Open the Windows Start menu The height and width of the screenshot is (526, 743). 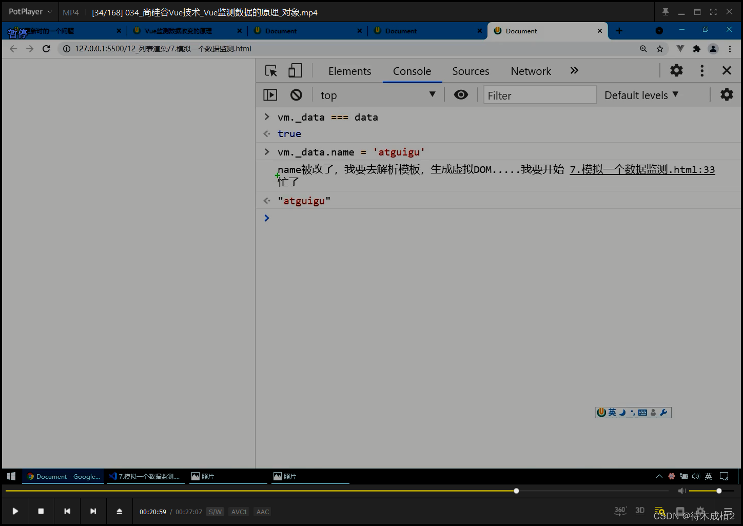coord(11,476)
